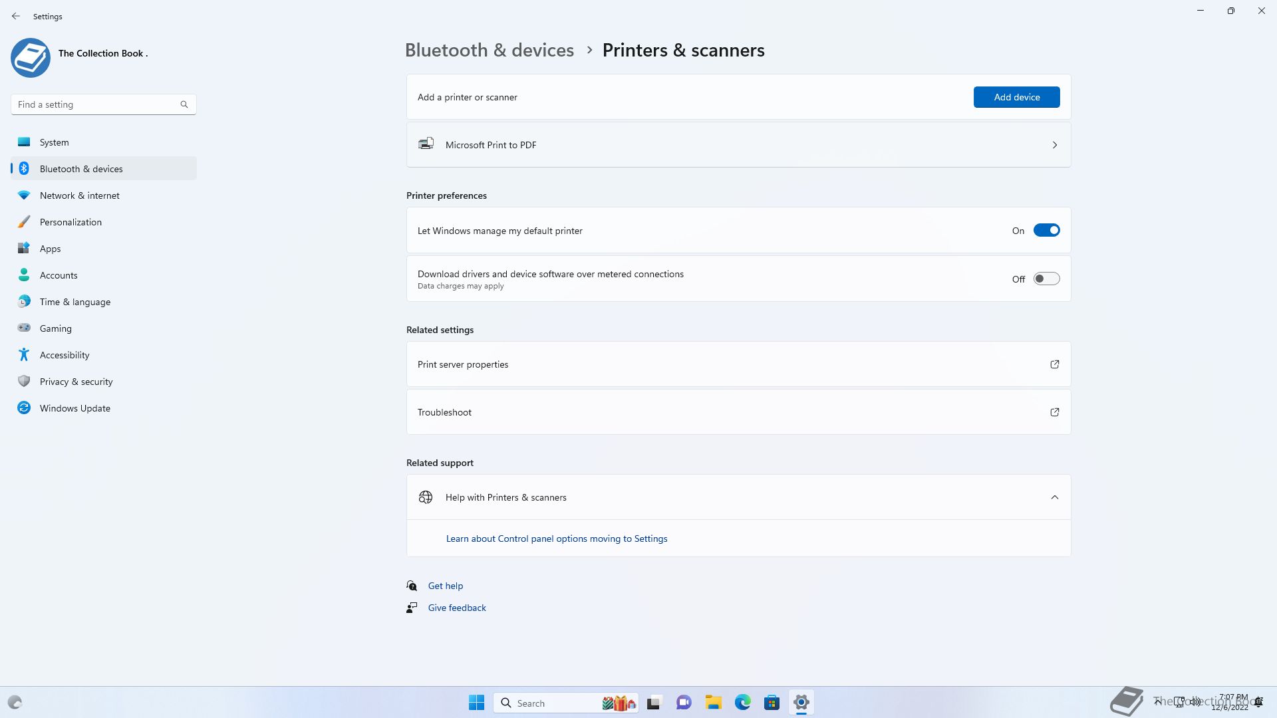Click the taskbar Search box
Image resolution: width=1277 pixels, height=718 pixels.
pyautogui.click(x=566, y=703)
